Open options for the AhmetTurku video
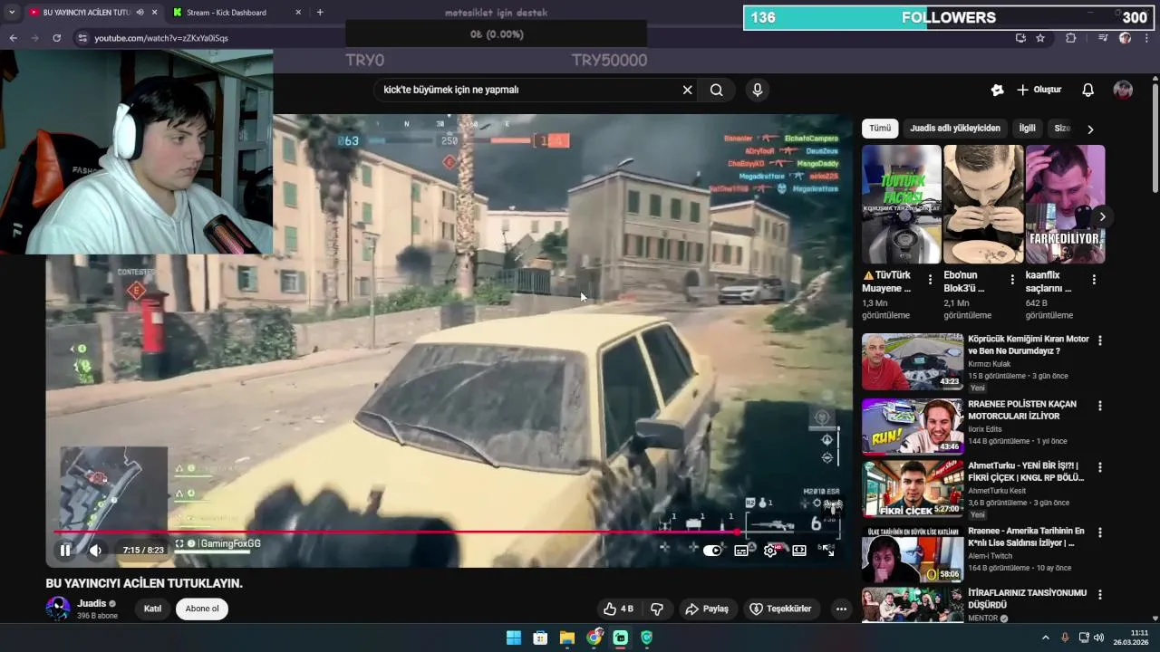The height and width of the screenshot is (652, 1160). [1100, 467]
